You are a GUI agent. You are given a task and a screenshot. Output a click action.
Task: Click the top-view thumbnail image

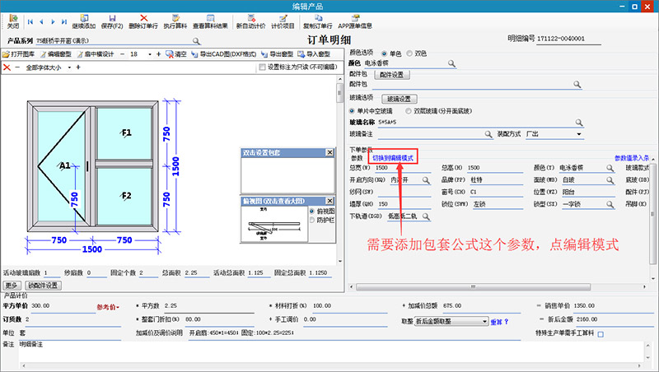pos(274,224)
